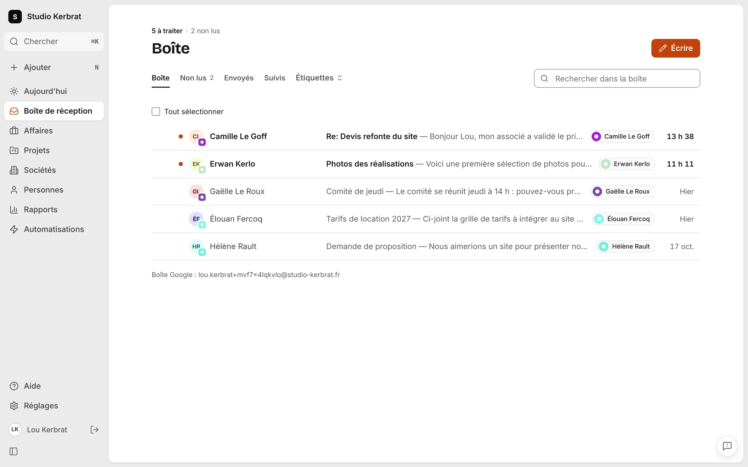Click the logout icon beside Lou Kerbrat
Viewport: 748px width, 467px height.
tap(94, 430)
